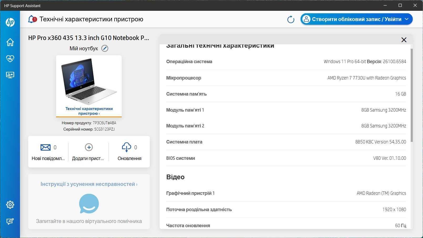Click the 1920 x 1080 resolution value
Screen dimensions: 423x238
(x=394, y=210)
